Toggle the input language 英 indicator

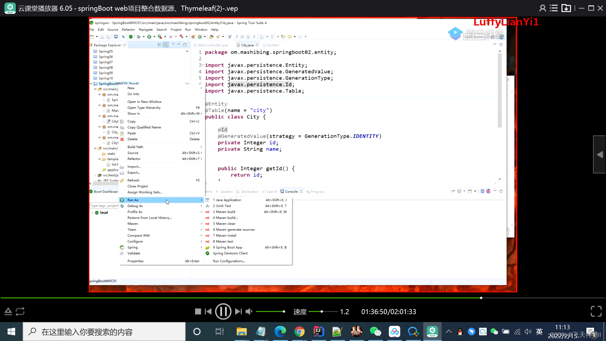pos(539,332)
